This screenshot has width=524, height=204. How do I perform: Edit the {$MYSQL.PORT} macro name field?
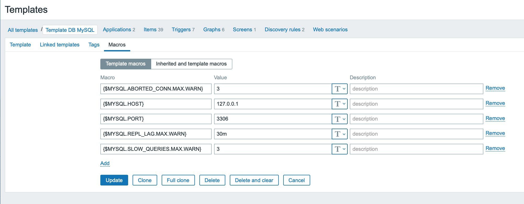pos(156,119)
